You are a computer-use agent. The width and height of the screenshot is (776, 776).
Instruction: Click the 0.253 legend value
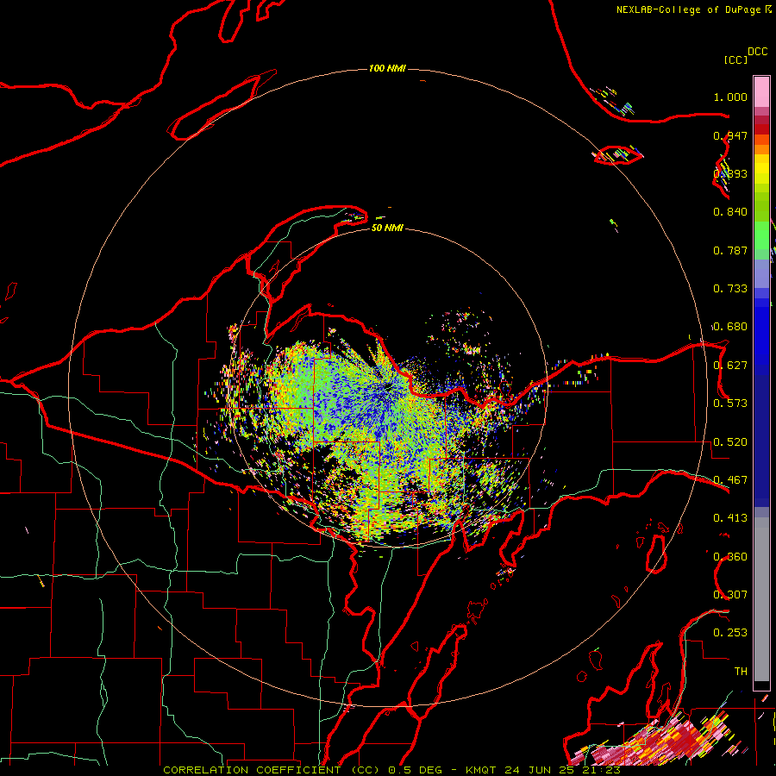[x=730, y=633]
